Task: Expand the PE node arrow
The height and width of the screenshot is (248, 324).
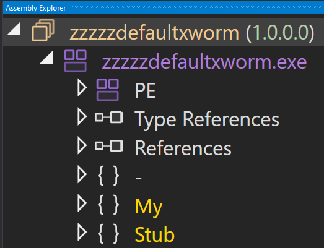Action: coord(82,88)
